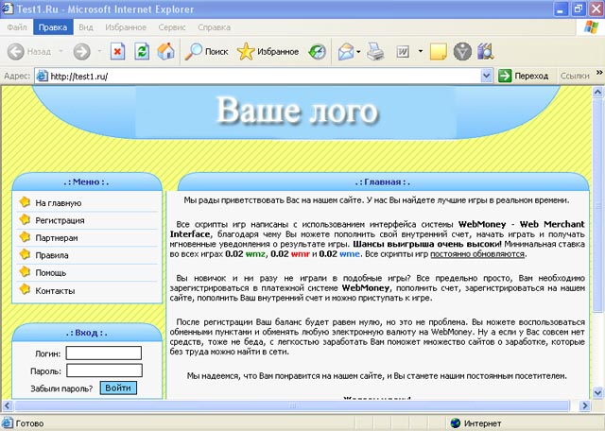Screen dimensions: 605x431
Task: Click the page icon in address bar
Action: click(42, 76)
